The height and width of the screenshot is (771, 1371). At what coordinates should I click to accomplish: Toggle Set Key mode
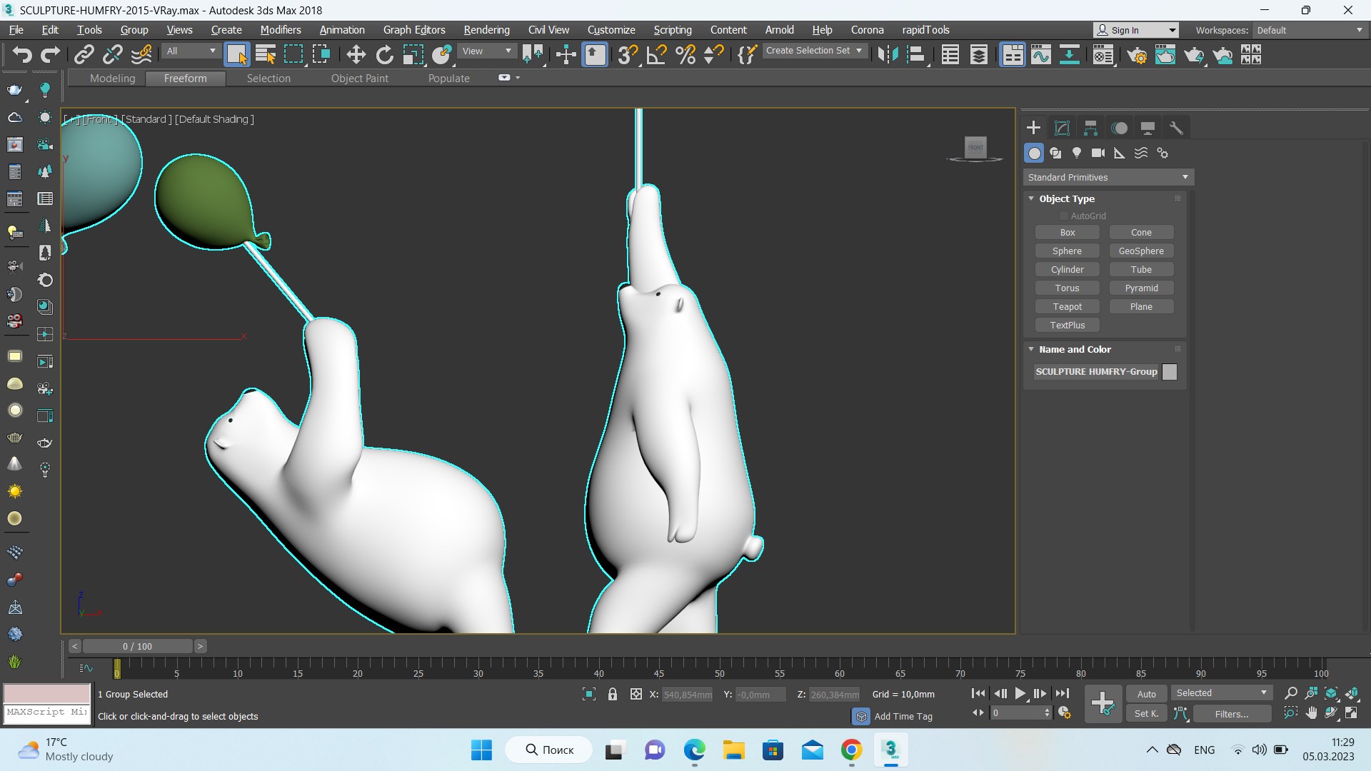click(1146, 713)
